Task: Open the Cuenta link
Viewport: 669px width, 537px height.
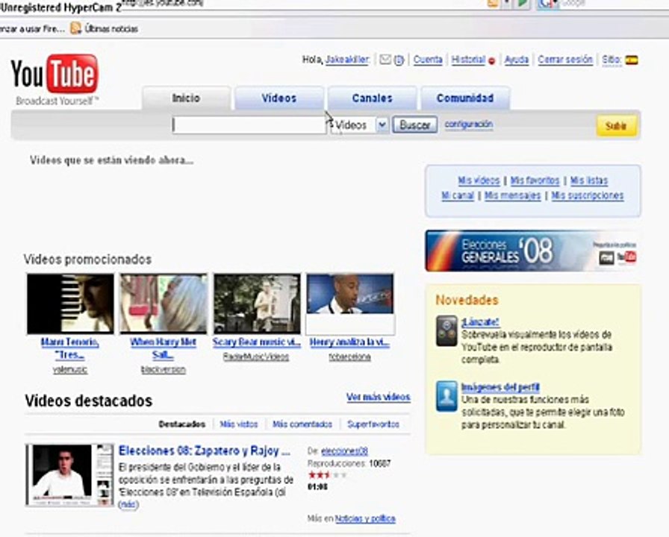Action: coord(428,60)
